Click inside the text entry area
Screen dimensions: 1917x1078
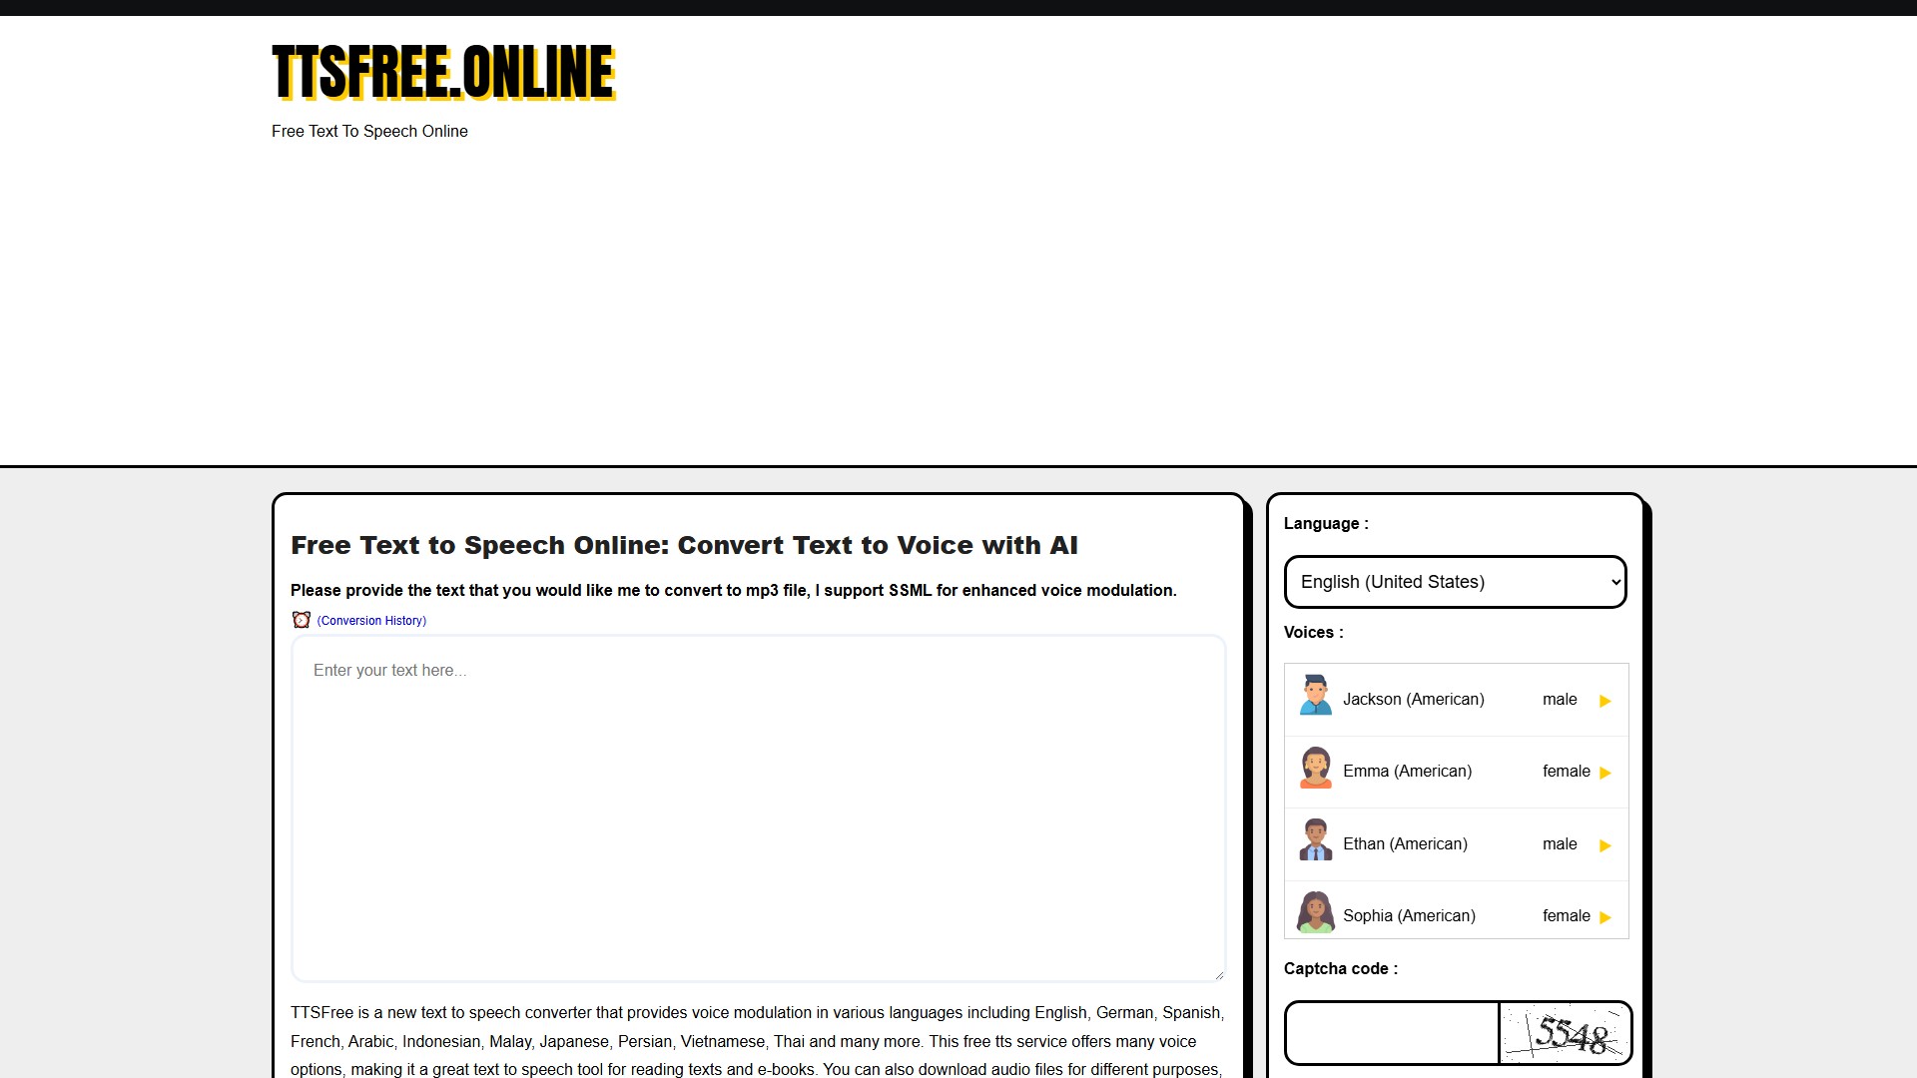click(758, 808)
